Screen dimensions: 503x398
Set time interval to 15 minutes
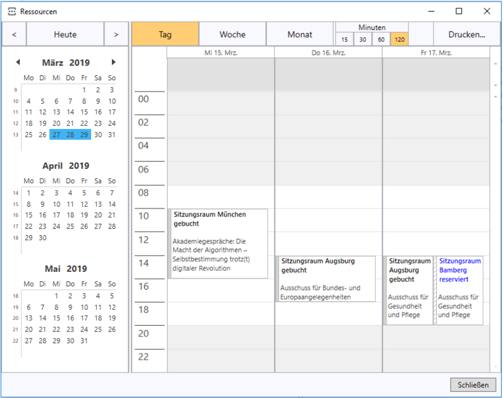coord(344,39)
